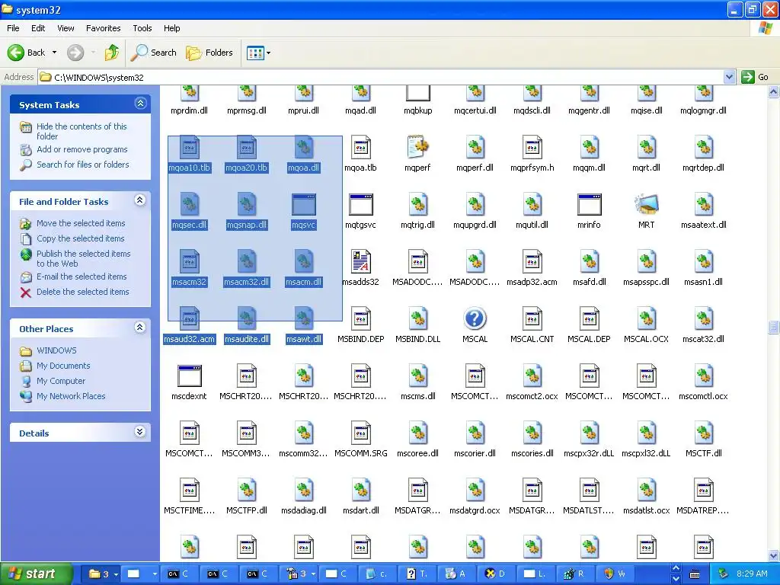Collapse the Other Places panel
This screenshot has height=585, width=780.
[x=140, y=328]
